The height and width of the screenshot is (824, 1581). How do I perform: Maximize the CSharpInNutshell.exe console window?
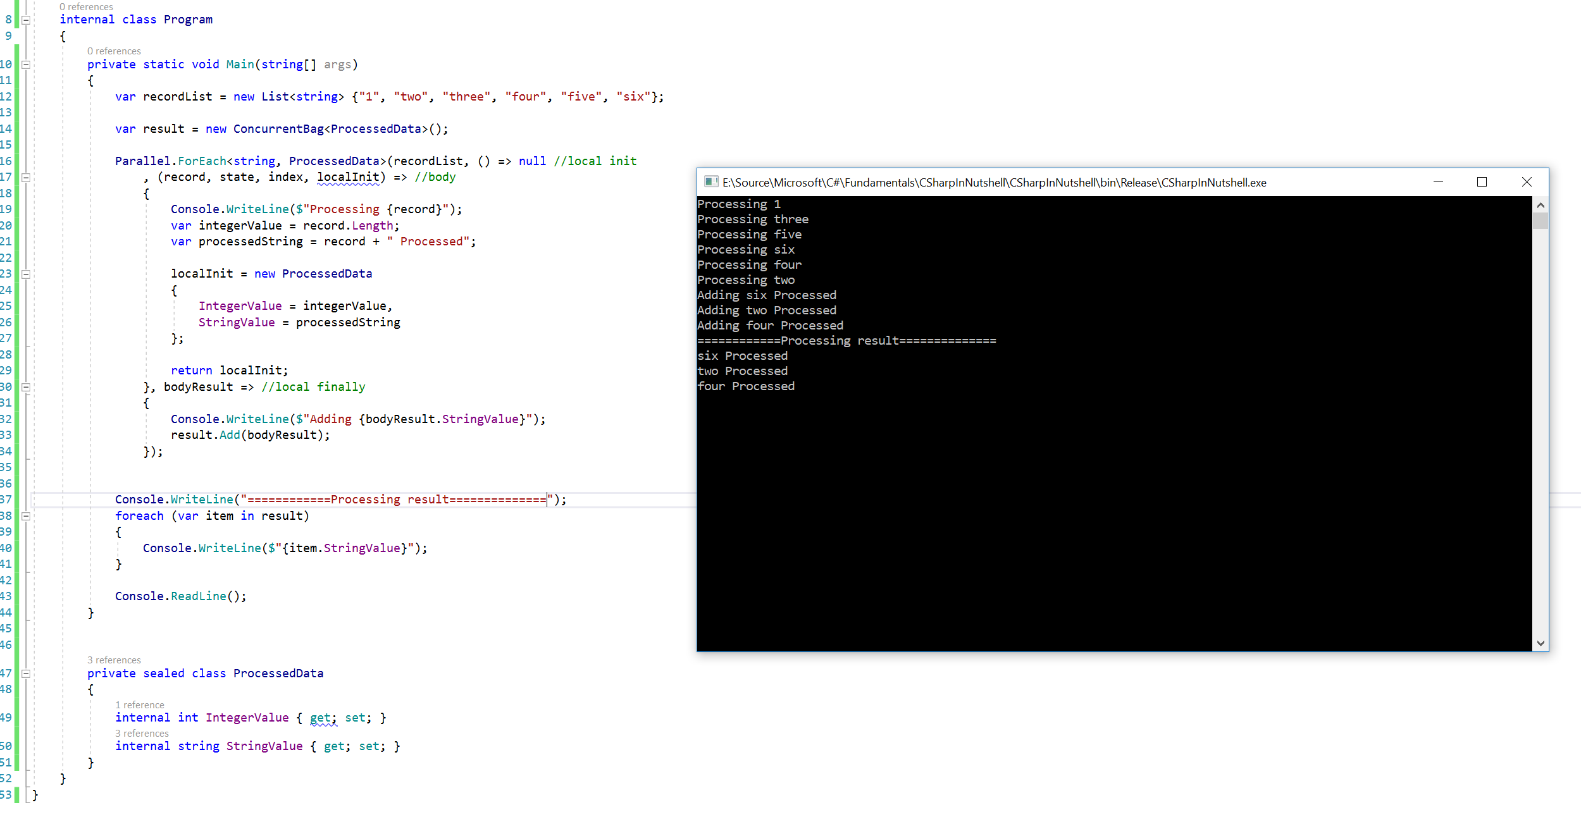1482,182
